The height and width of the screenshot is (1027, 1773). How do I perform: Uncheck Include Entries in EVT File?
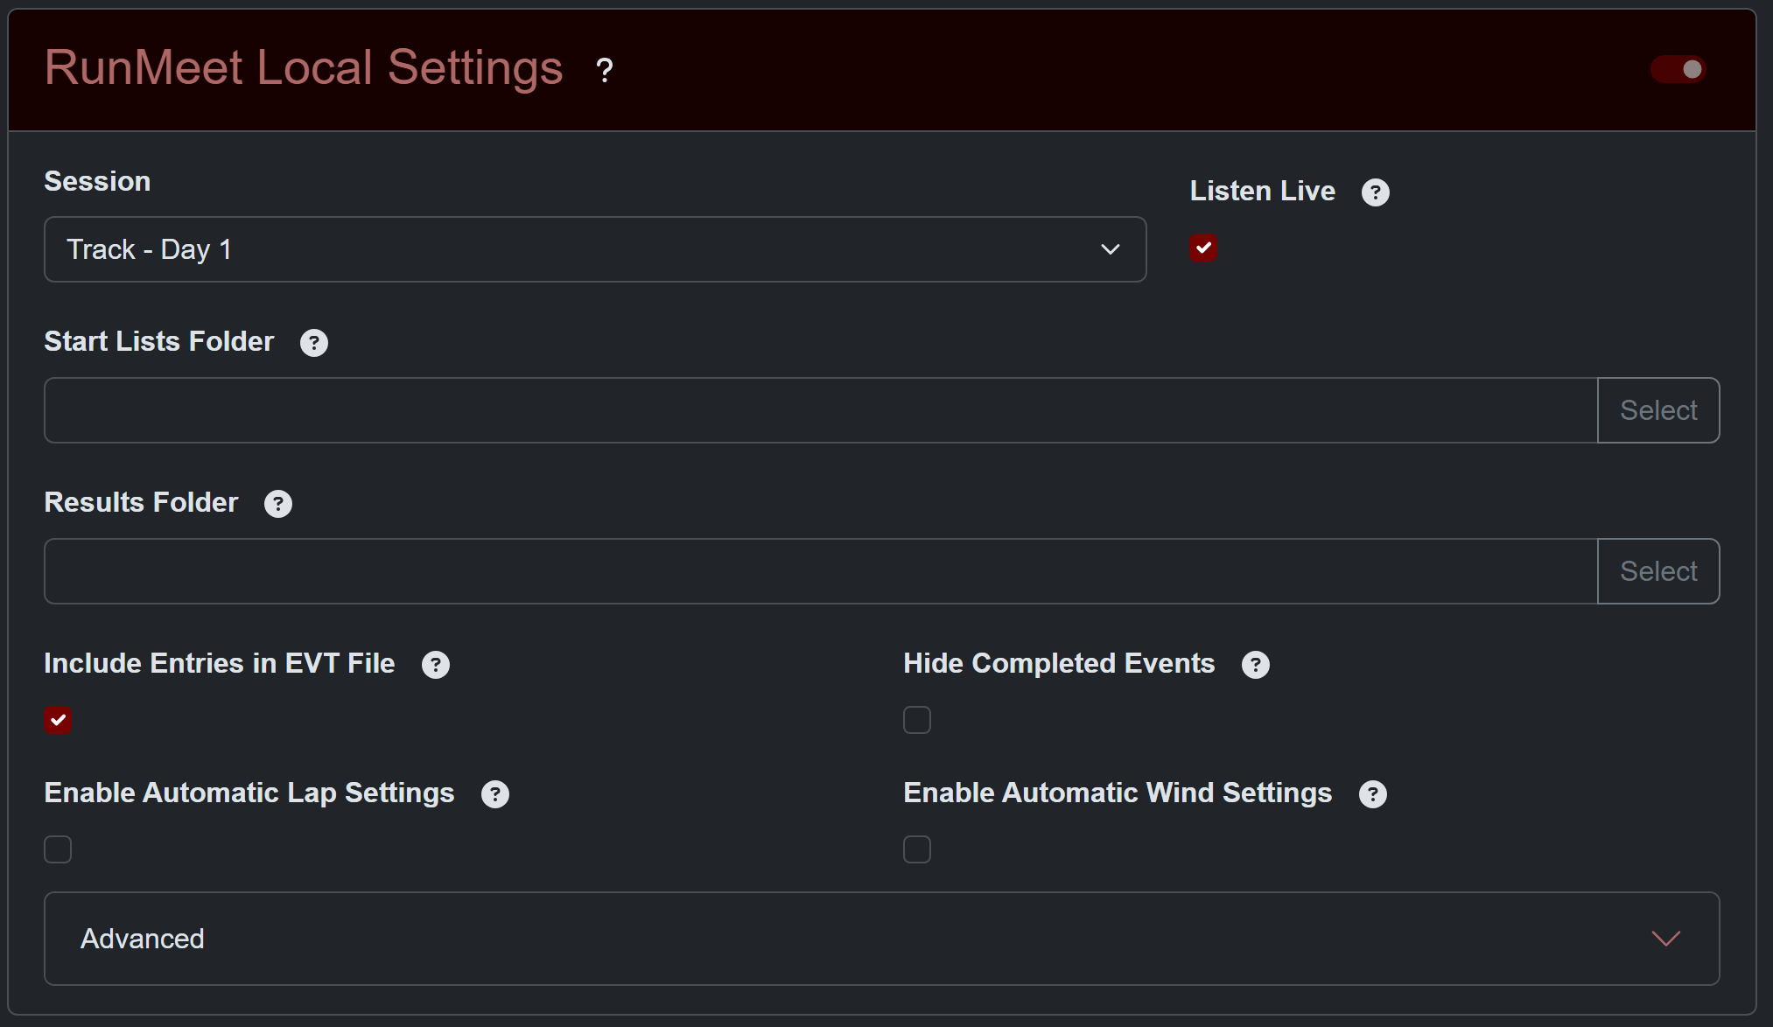click(x=58, y=721)
